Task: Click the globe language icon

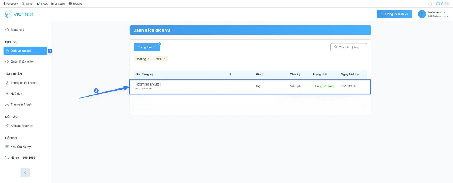Action: coord(438,4)
